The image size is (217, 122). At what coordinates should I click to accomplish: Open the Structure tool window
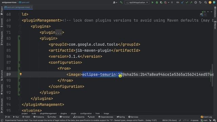coord(2,76)
